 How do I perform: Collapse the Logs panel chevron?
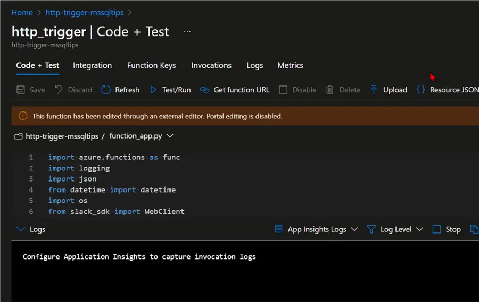point(21,229)
